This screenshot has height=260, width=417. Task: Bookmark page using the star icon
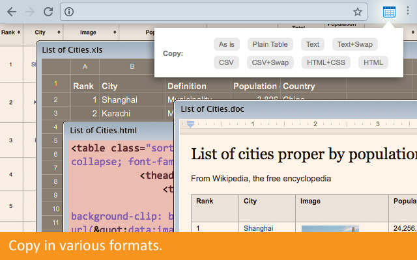point(358,12)
